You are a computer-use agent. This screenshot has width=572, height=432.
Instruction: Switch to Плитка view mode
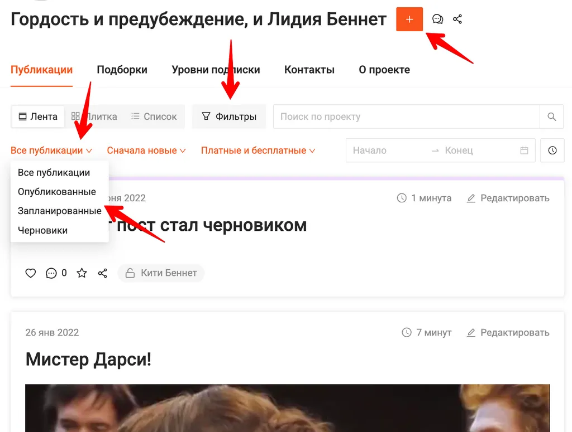point(94,117)
